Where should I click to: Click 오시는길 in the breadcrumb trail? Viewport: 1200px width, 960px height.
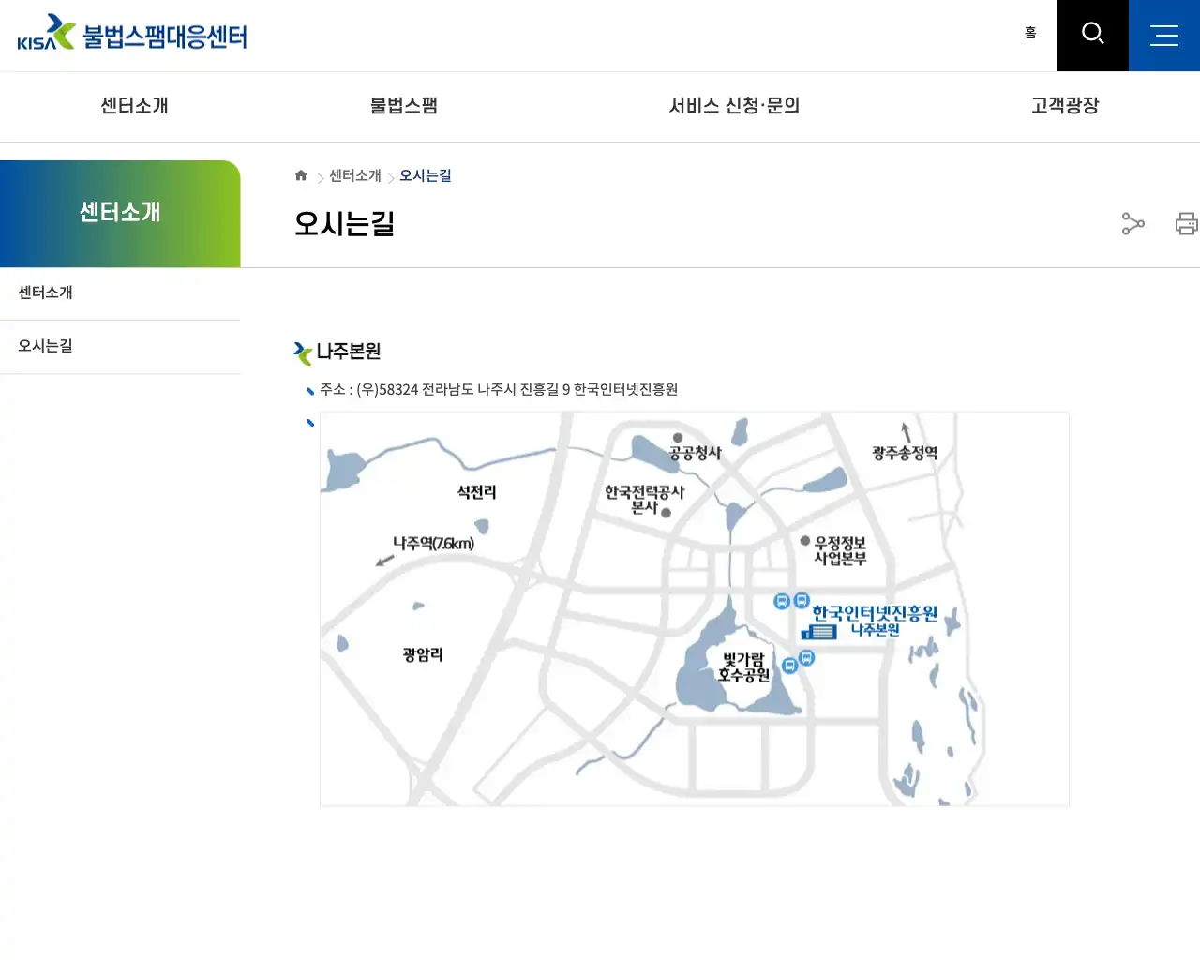[425, 174]
